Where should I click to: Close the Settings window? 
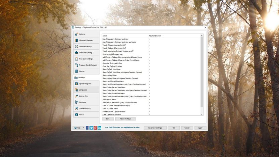click(x=205, y=28)
